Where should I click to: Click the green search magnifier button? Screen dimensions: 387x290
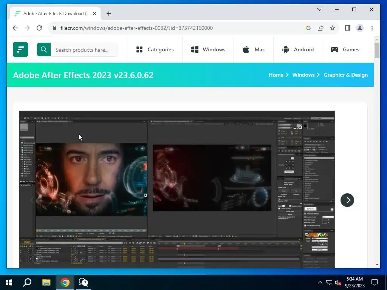(44, 49)
